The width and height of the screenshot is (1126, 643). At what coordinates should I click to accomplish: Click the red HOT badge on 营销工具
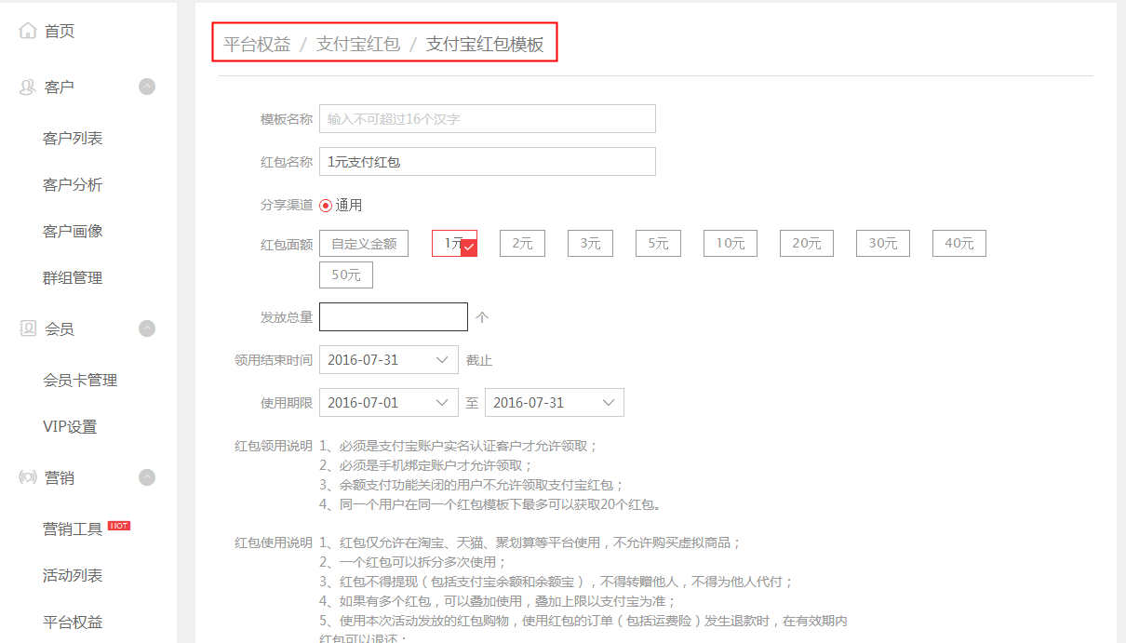tap(119, 526)
